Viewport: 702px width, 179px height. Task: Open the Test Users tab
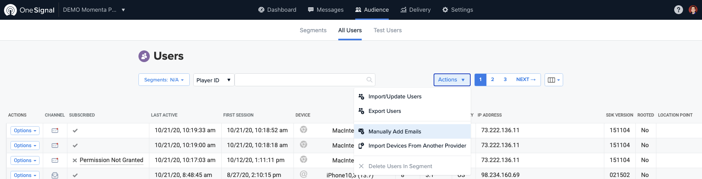pos(388,30)
